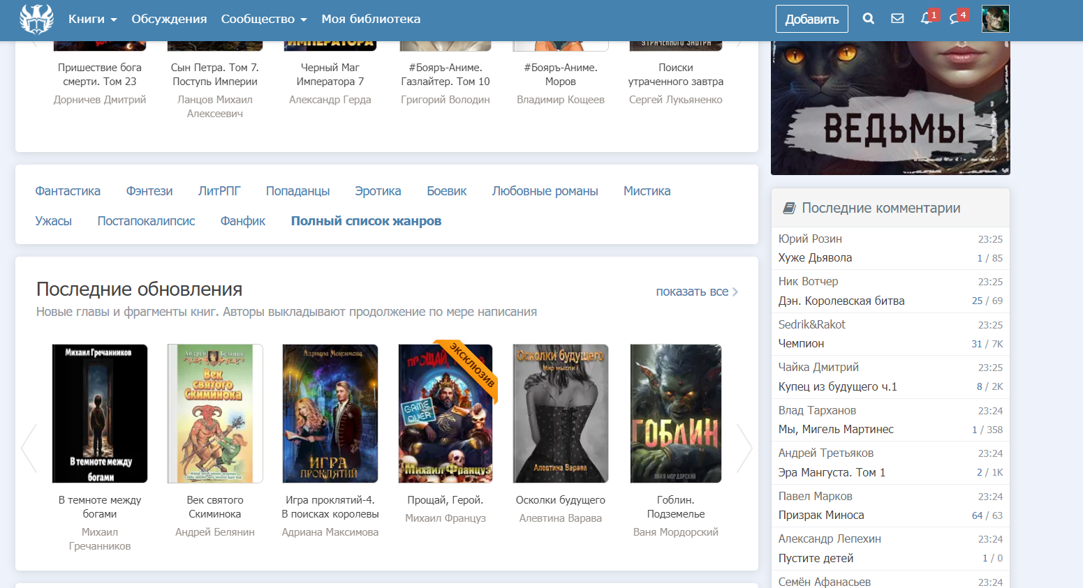This screenshot has width=1083, height=588.
Task: Open commenter Семён Афанасьев
Action: pos(825,582)
